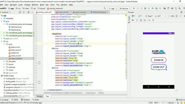Click collapse all icon in project panel
Image resolution: width=185 pixels, height=104 pixels.
pos(24,12)
